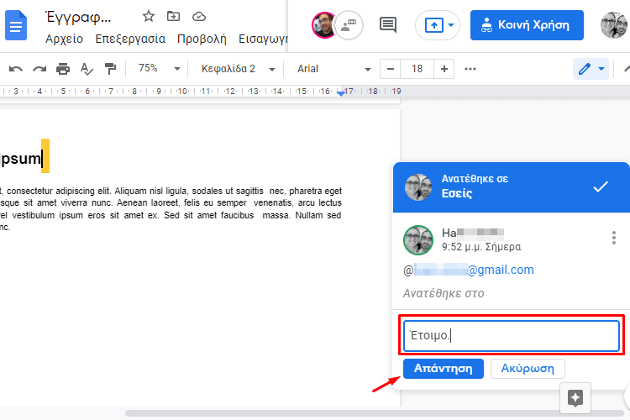
Task: Increase font size with plus button
Action: [444, 69]
